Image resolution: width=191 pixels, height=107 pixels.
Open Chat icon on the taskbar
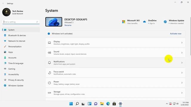pyautogui.click(x=96, y=104)
